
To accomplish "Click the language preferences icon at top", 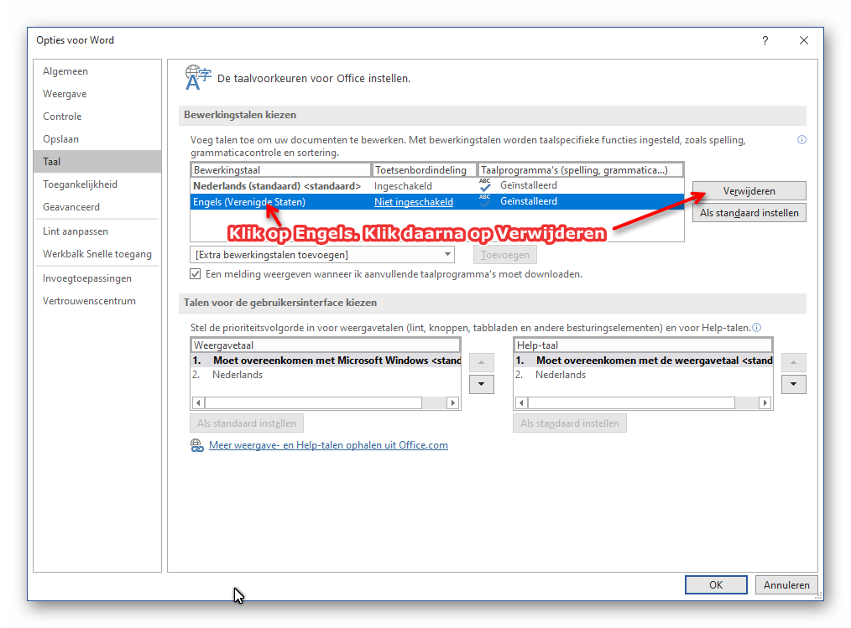I will (x=198, y=77).
